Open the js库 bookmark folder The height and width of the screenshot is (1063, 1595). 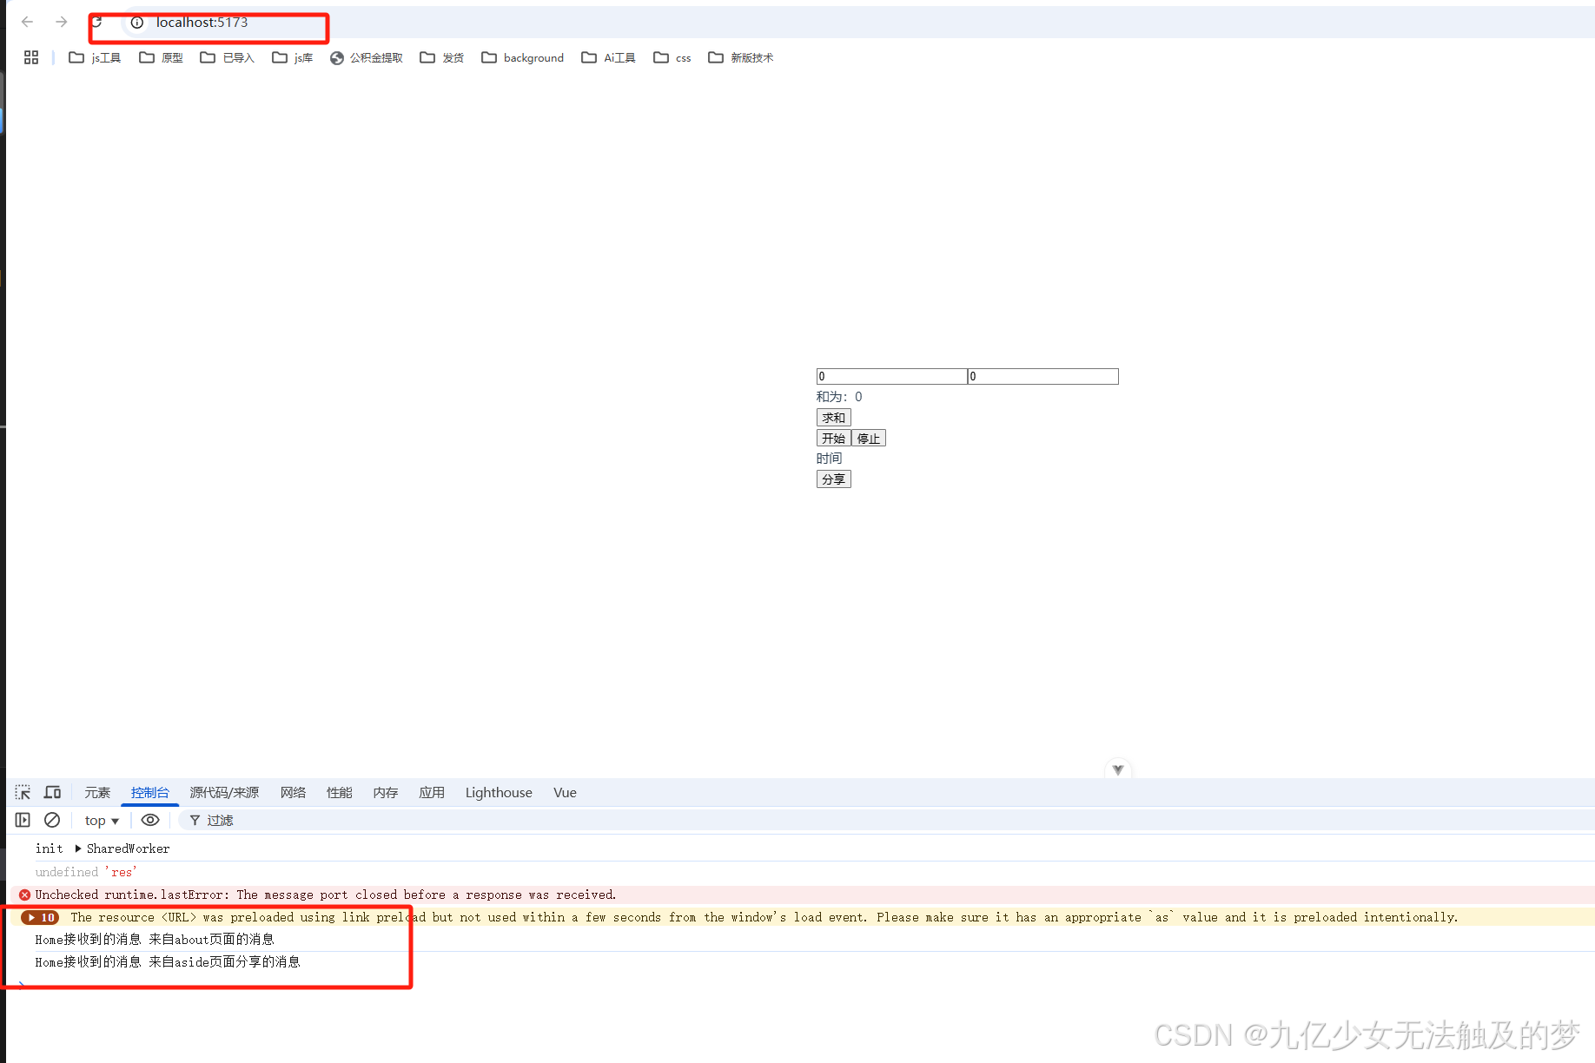(293, 57)
